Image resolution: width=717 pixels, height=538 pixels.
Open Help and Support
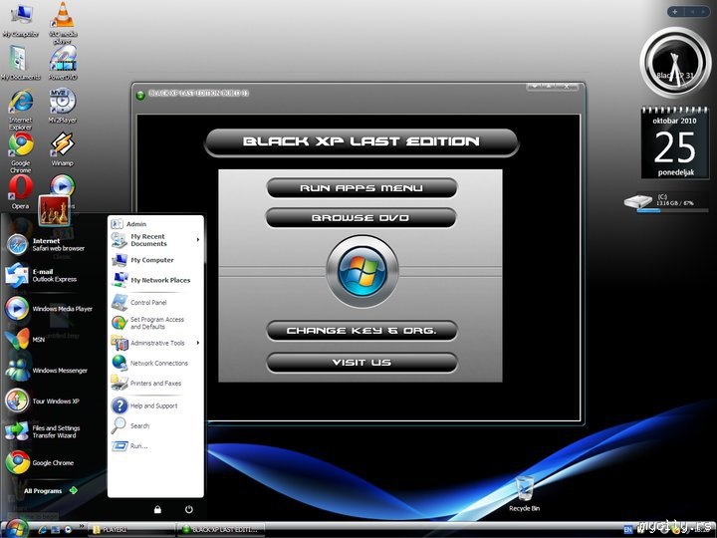pos(144,405)
